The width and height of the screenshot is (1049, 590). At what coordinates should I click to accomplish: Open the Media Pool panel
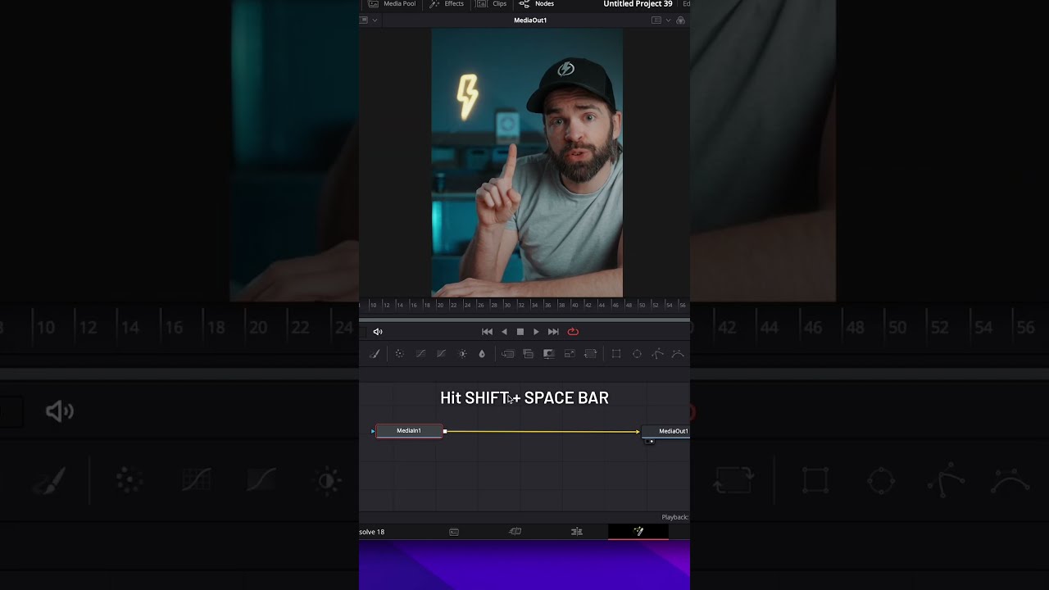click(392, 4)
